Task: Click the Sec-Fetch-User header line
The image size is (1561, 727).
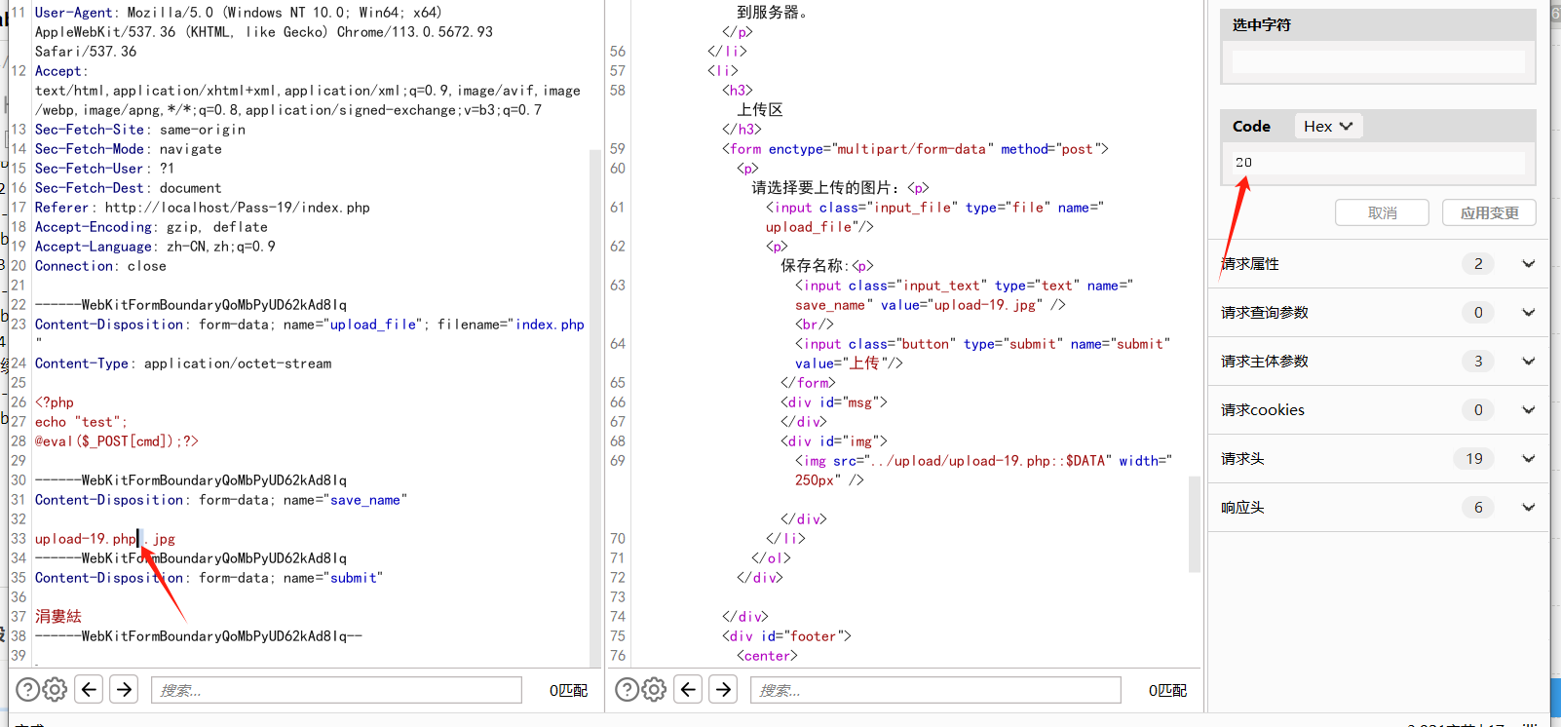Action: point(104,169)
